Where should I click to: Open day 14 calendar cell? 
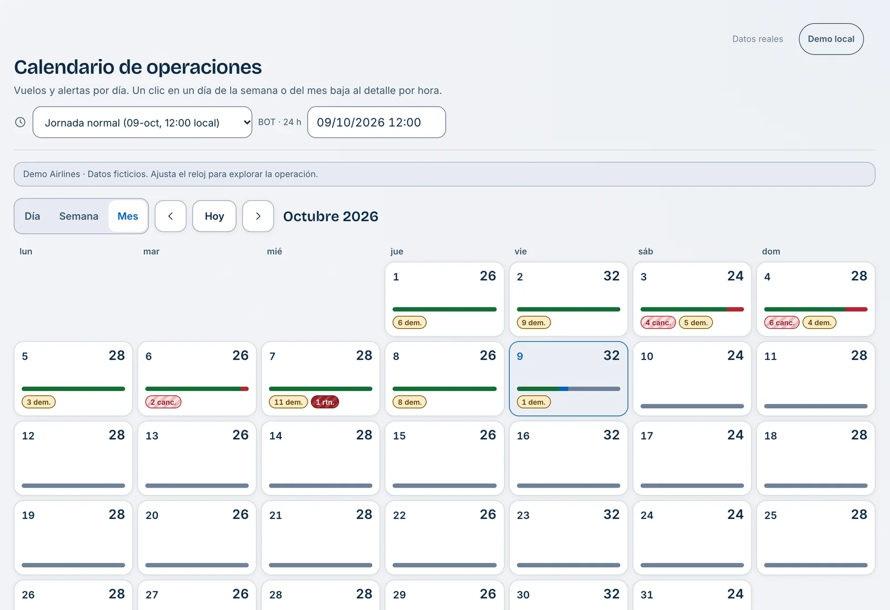(320, 458)
